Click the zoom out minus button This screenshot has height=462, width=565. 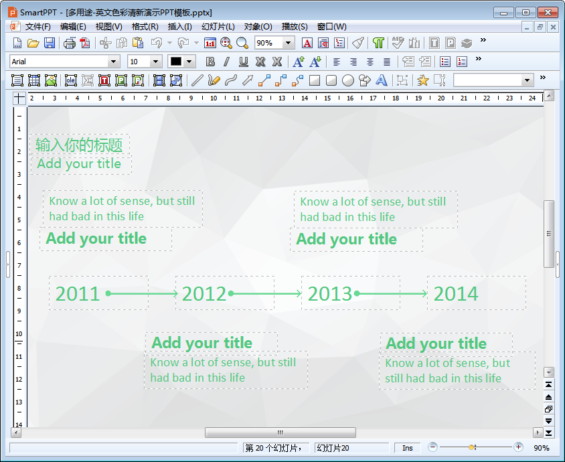click(432, 447)
